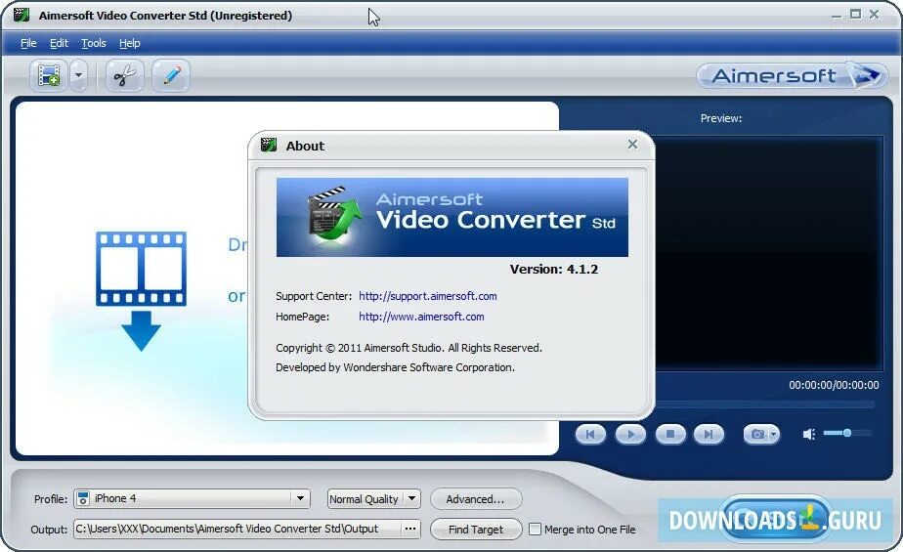Adjust the volume slider
Image resolution: width=903 pixels, height=552 pixels.
pyautogui.click(x=847, y=433)
